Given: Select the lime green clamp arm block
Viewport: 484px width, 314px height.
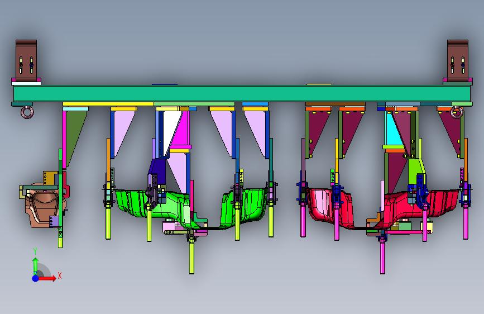Looking at the screenshot, I should (x=416, y=172).
